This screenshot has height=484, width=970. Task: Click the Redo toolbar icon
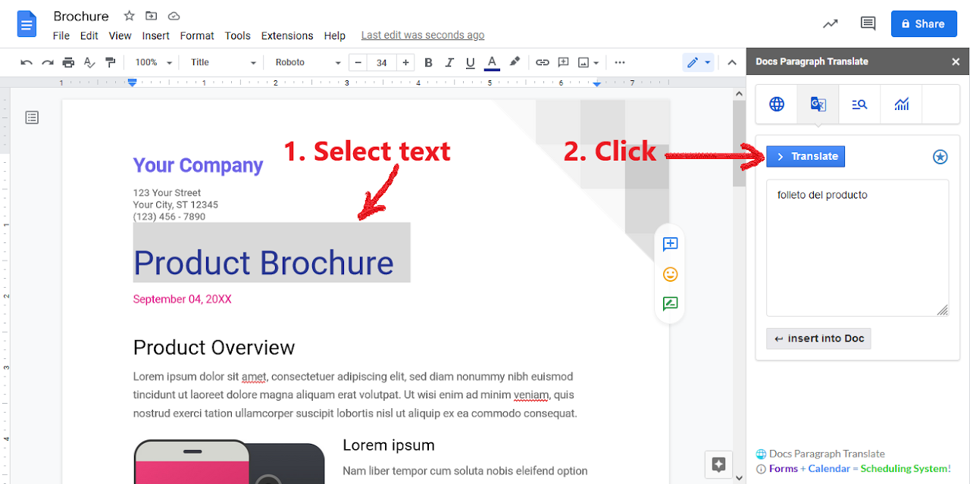(x=48, y=62)
